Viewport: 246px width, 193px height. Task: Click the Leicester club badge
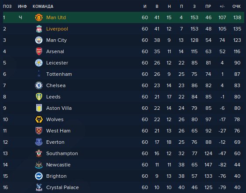coord(39,63)
